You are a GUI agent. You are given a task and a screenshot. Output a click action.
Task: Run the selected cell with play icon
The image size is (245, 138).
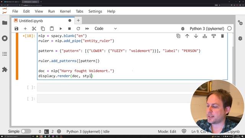(x=60, y=29)
